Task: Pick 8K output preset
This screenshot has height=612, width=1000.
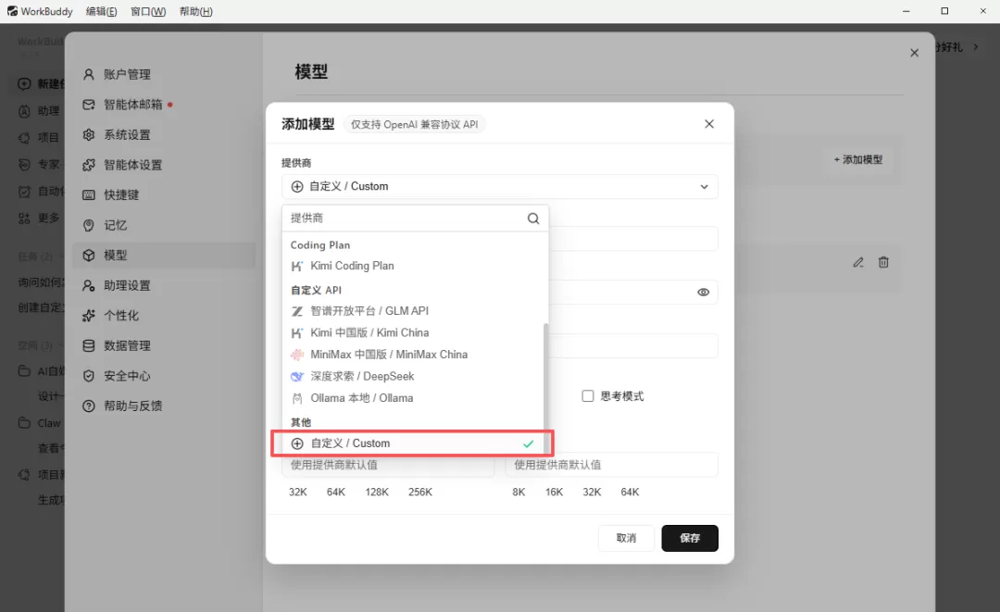Action: pyautogui.click(x=519, y=493)
